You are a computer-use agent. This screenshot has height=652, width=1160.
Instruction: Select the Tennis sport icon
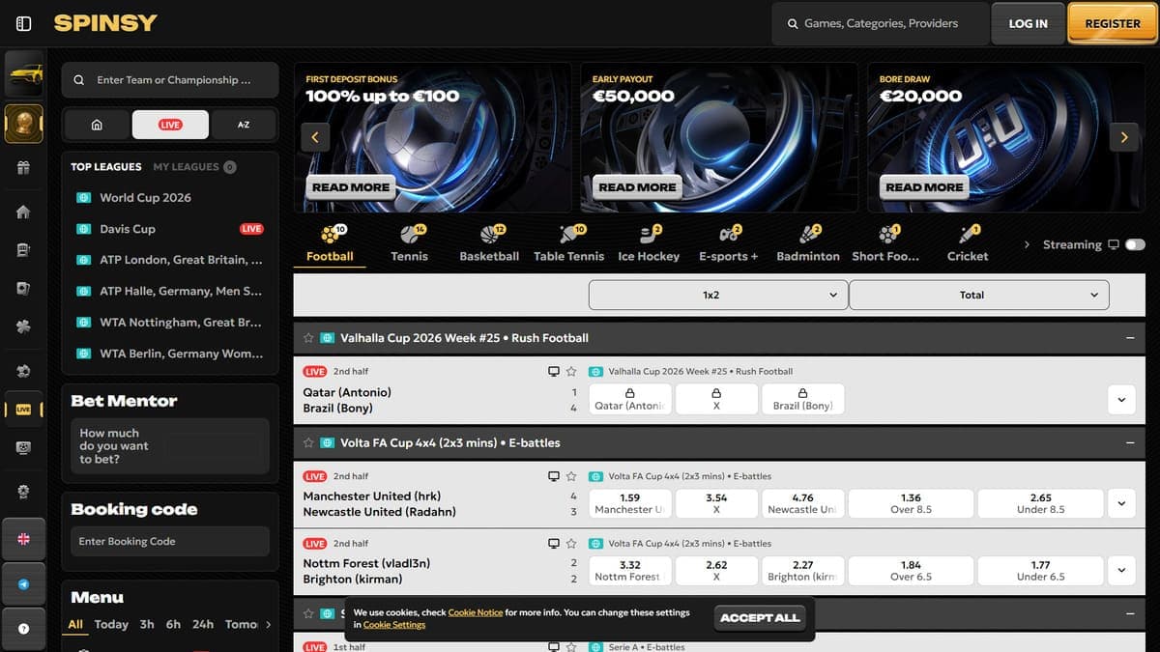[409, 243]
